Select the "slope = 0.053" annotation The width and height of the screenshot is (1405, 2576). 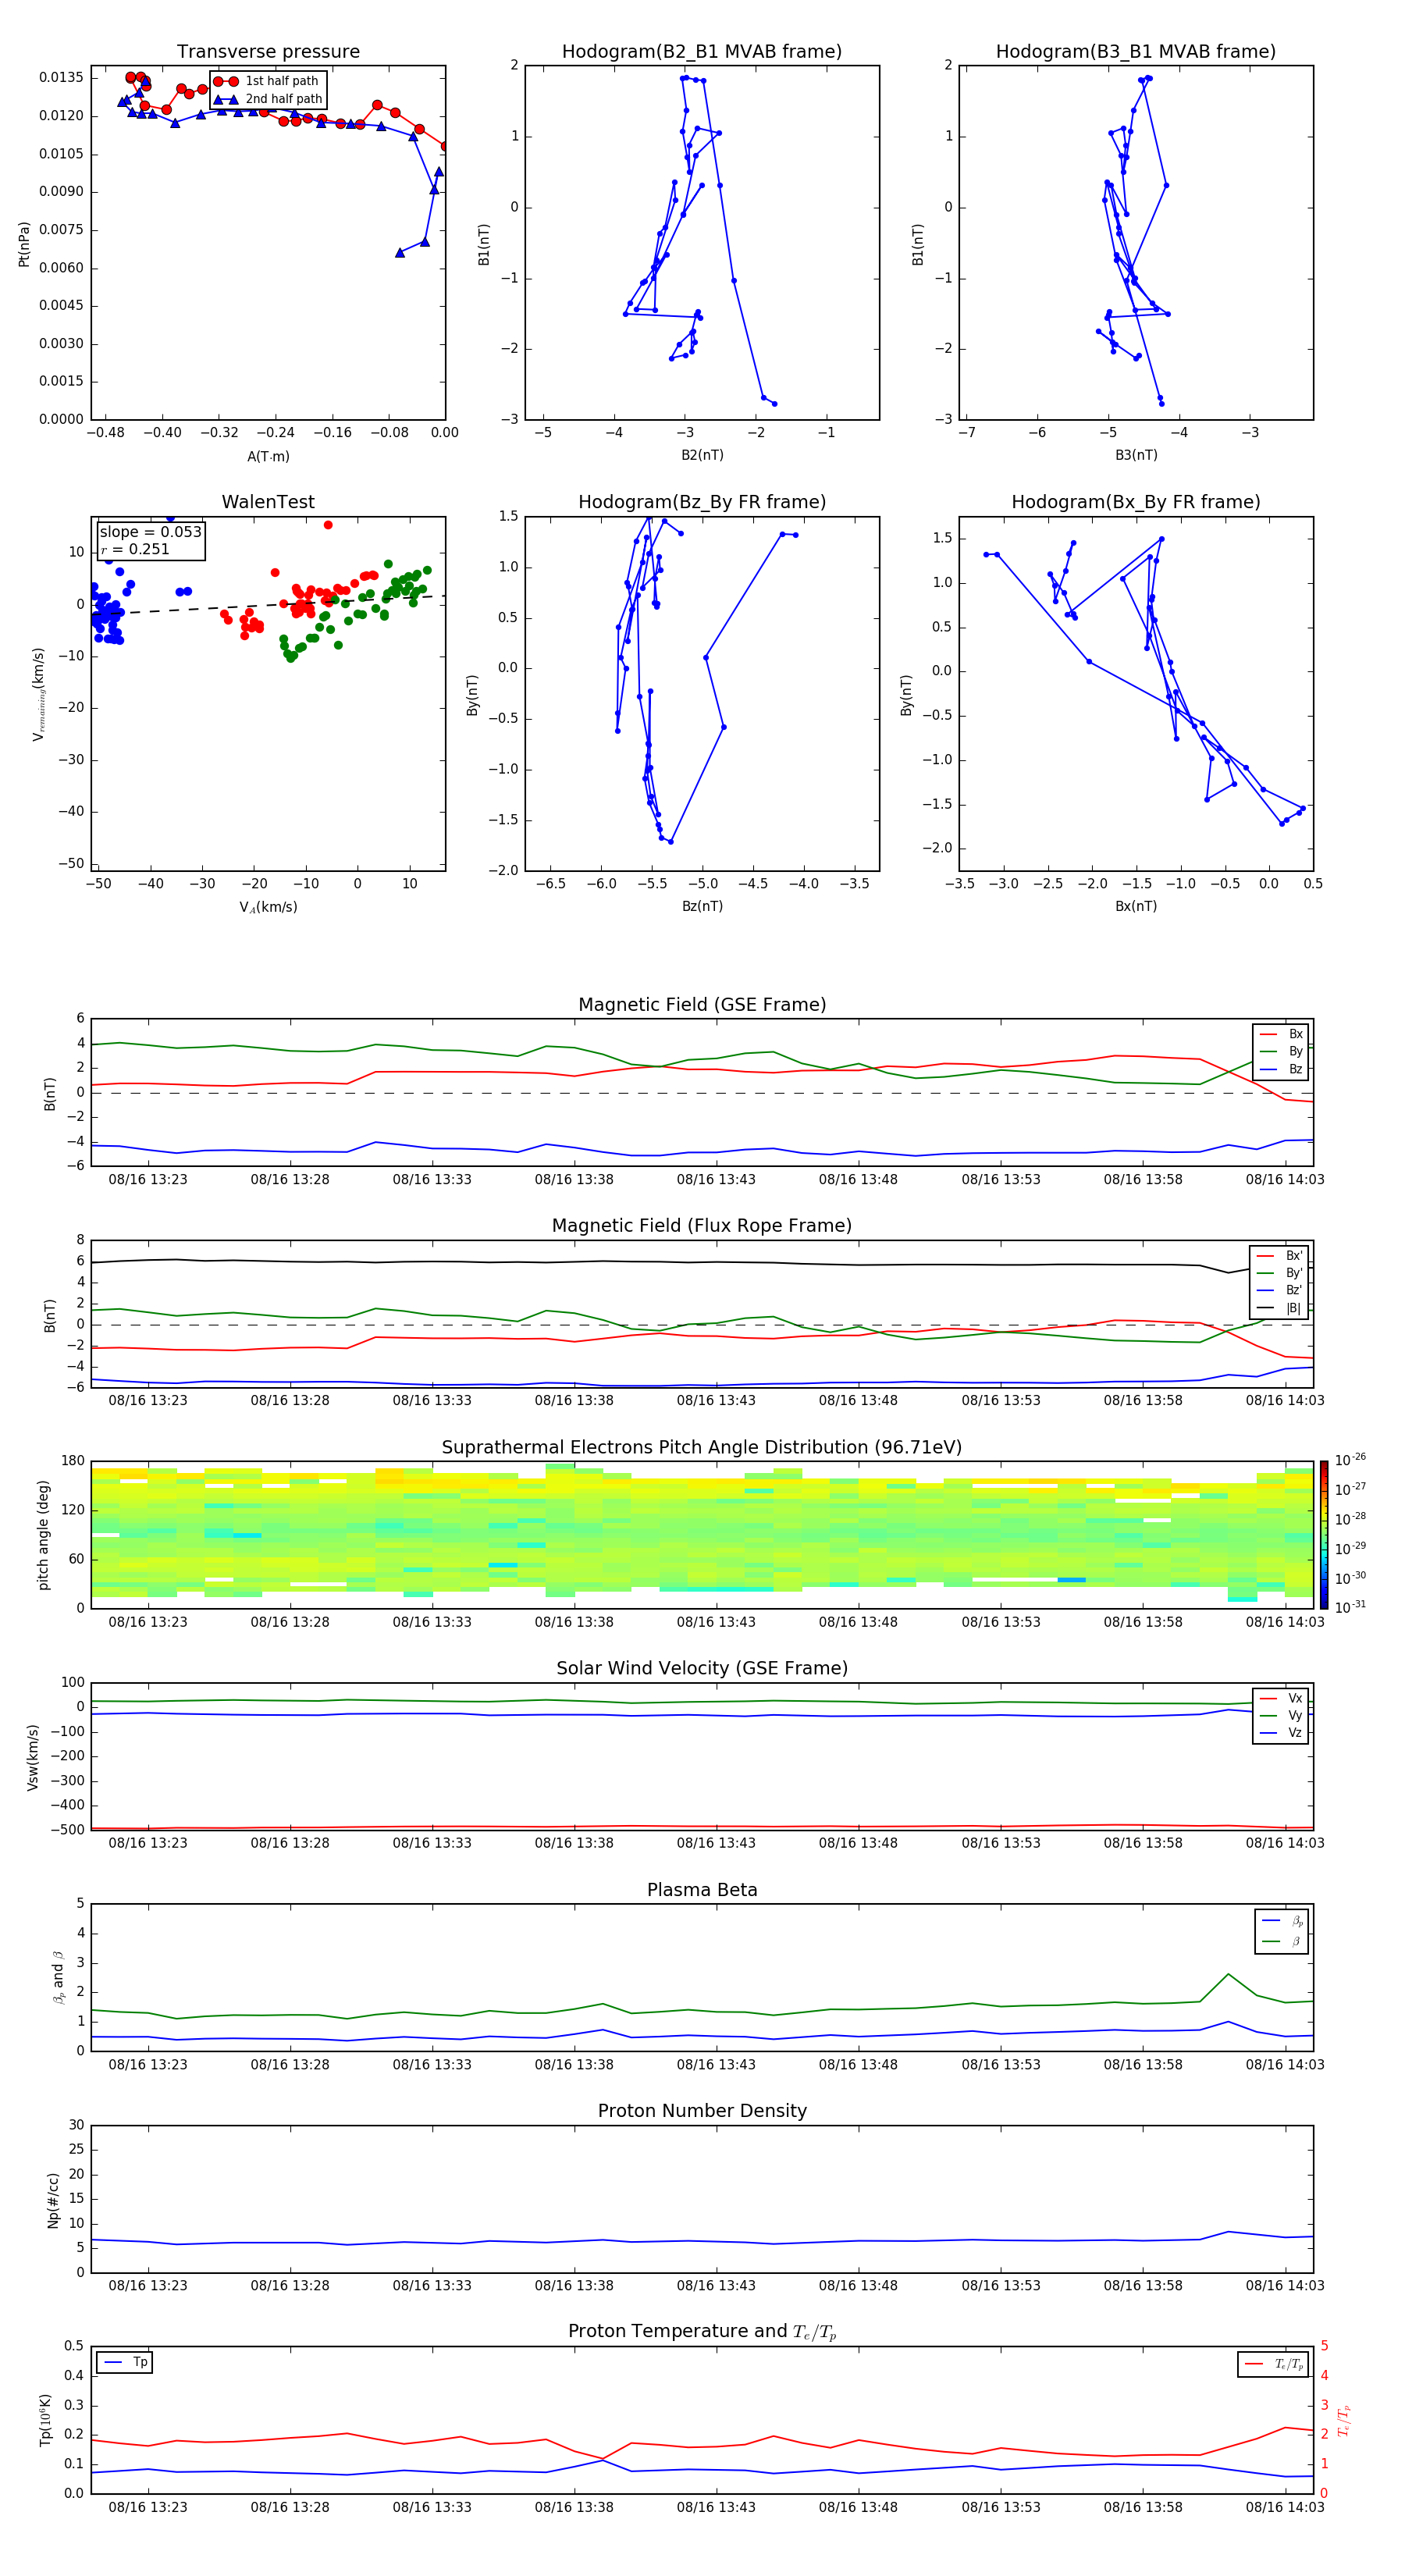pos(150,532)
